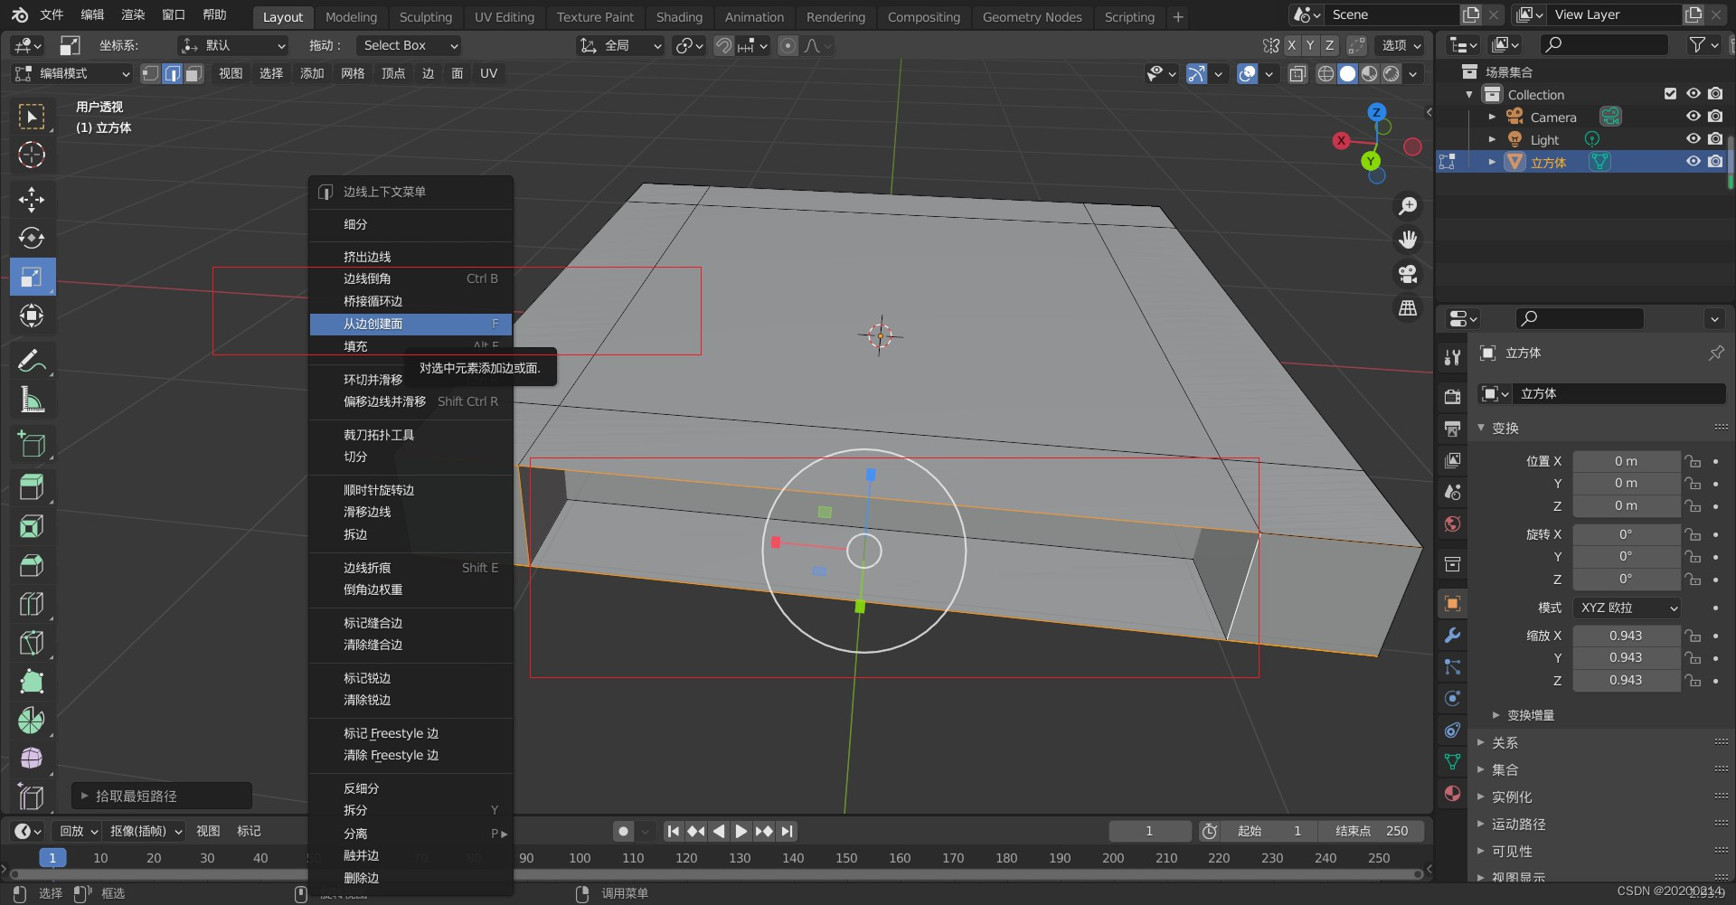Image resolution: width=1736 pixels, height=905 pixels.
Task: Click the outliner search field
Action: pyautogui.click(x=1604, y=44)
